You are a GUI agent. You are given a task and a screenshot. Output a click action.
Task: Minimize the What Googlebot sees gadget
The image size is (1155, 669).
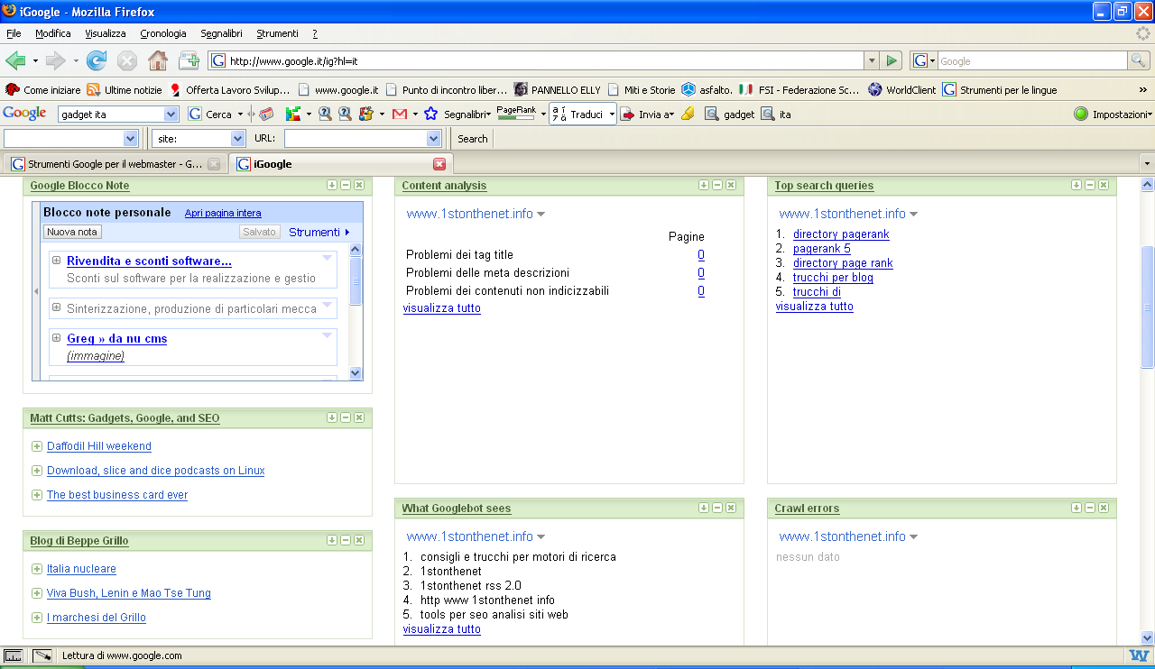(x=717, y=508)
